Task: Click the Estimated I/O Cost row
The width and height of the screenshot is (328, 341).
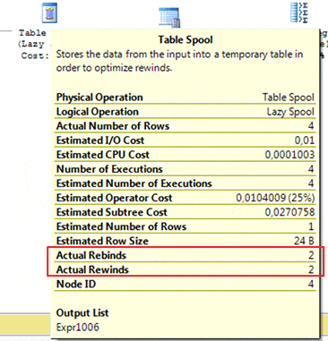Action: click(x=186, y=141)
